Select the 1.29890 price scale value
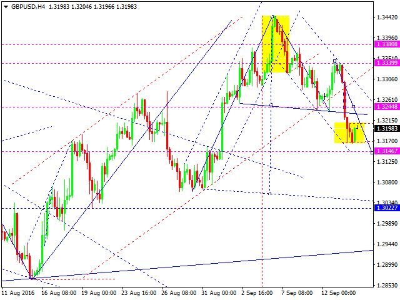 pyautogui.click(x=387, y=224)
